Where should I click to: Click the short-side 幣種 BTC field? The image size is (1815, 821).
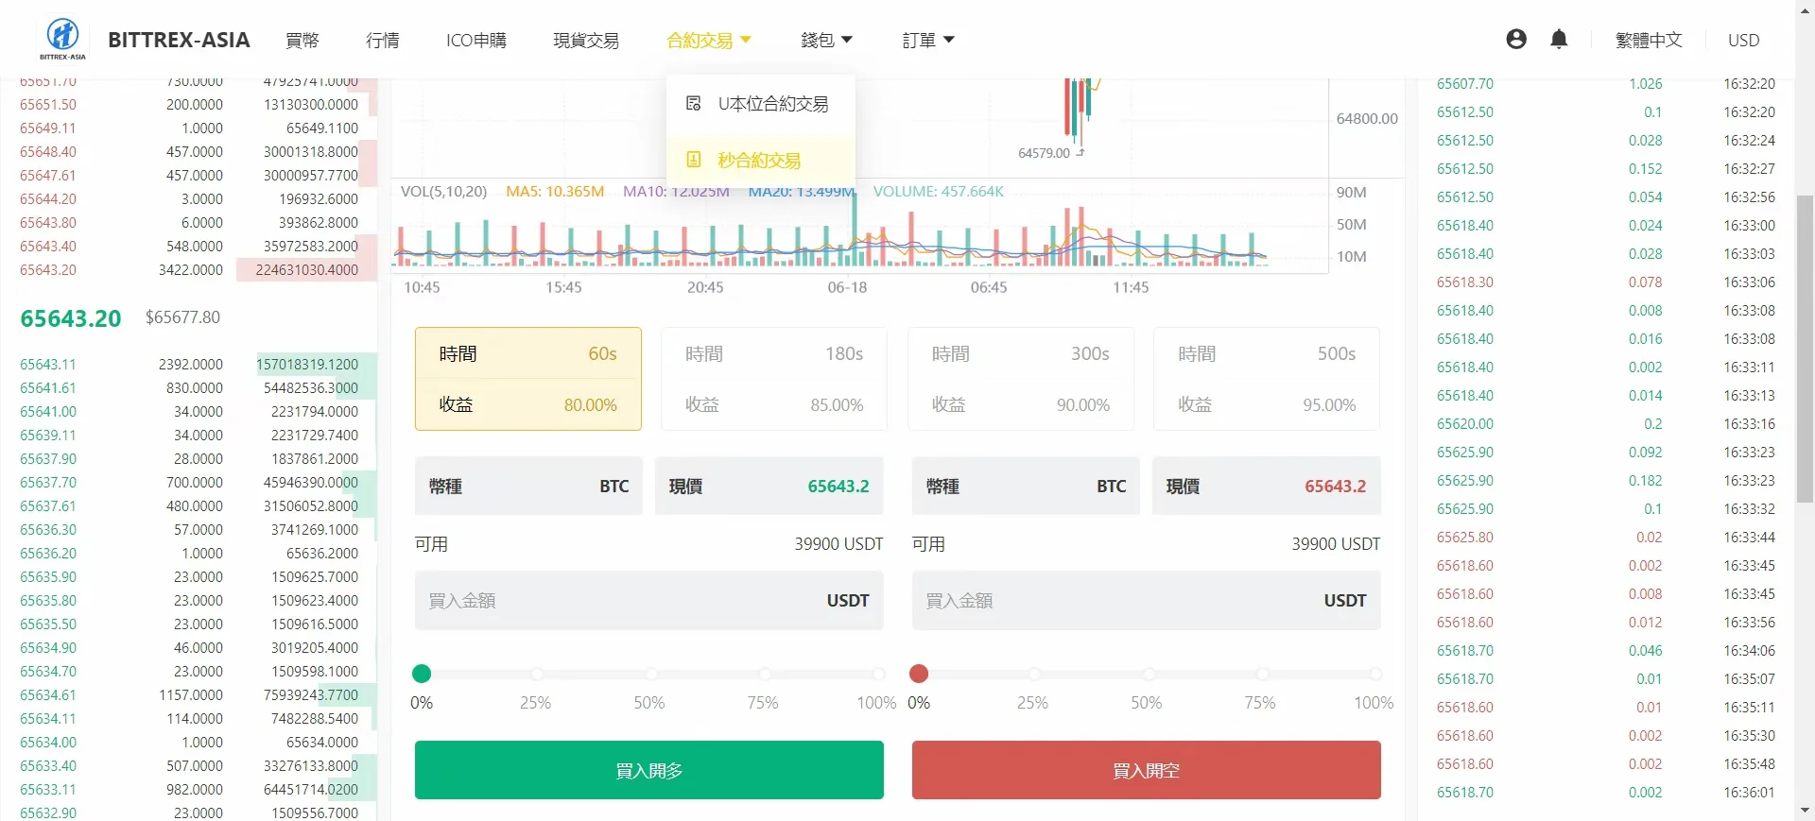pyautogui.click(x=1026, y=486)
